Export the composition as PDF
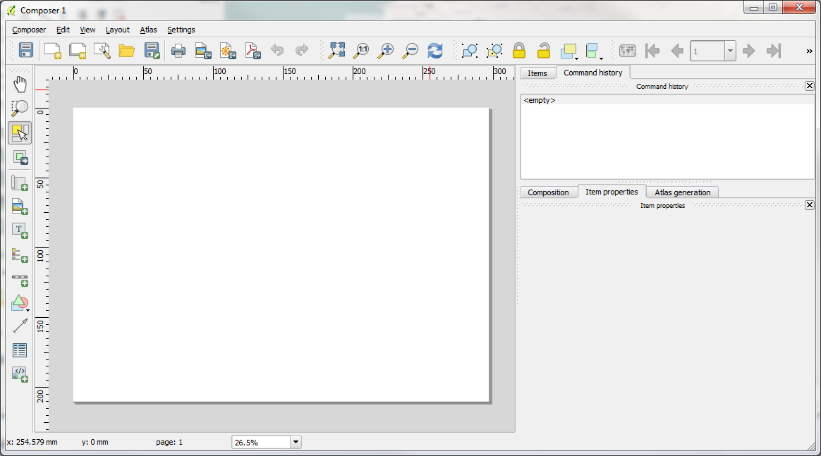Image resolution: width=821 pixels, height=456 pixels. [x=253, y=51]
